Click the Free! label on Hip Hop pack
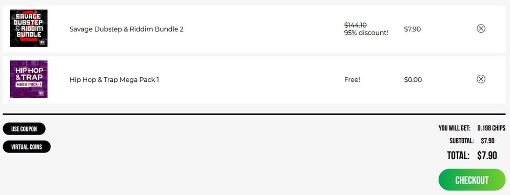This screenshot has width=510, height=195. 352,79
